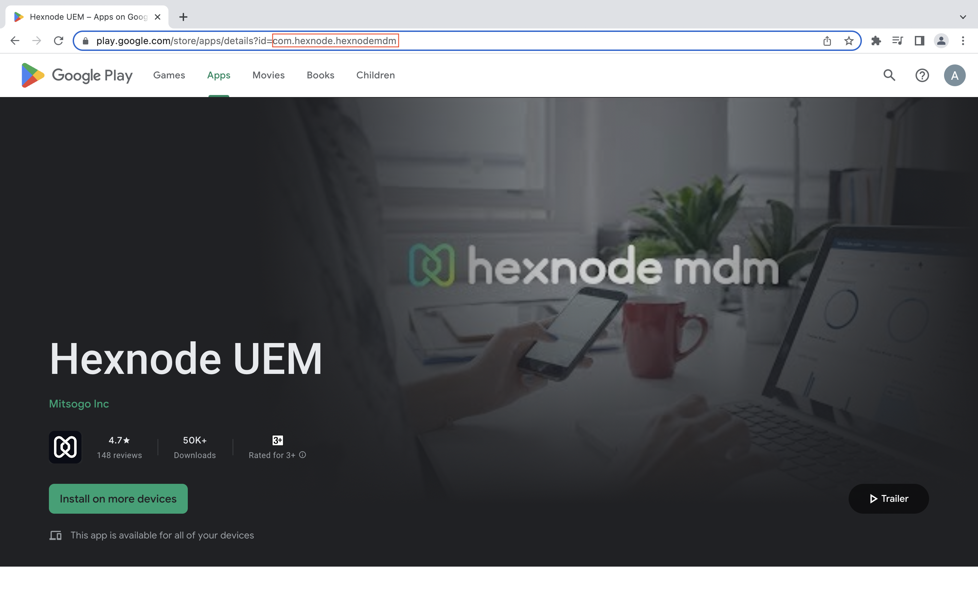
Task: Click the help support icon
Action: (922, 75)
